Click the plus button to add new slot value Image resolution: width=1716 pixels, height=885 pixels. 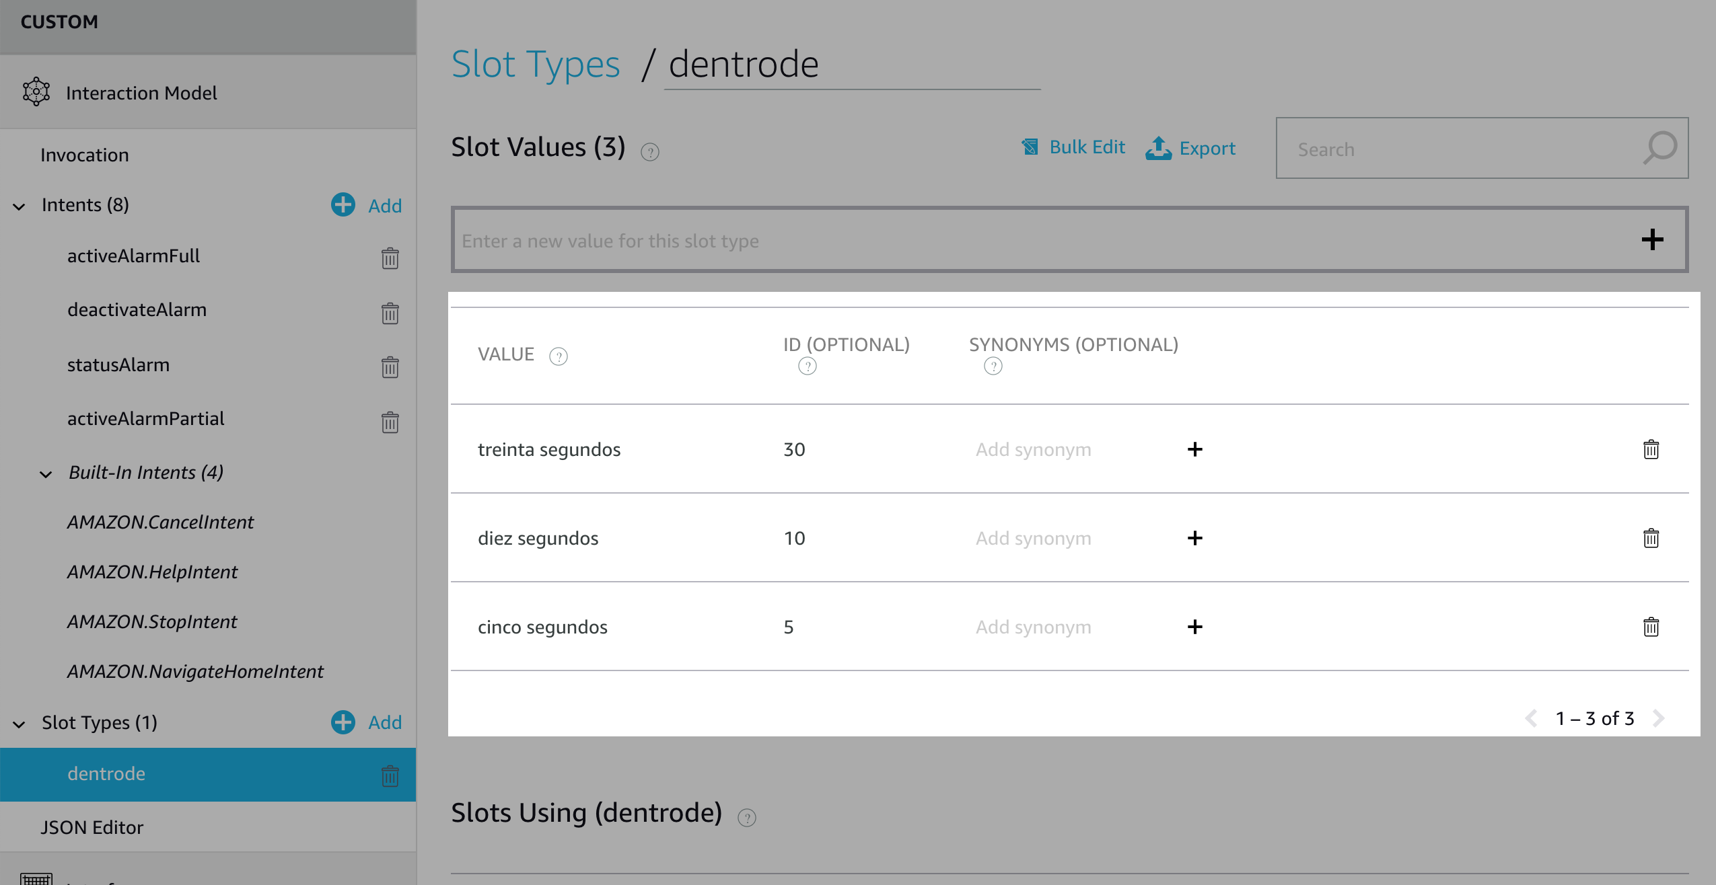pos(1651,239)
